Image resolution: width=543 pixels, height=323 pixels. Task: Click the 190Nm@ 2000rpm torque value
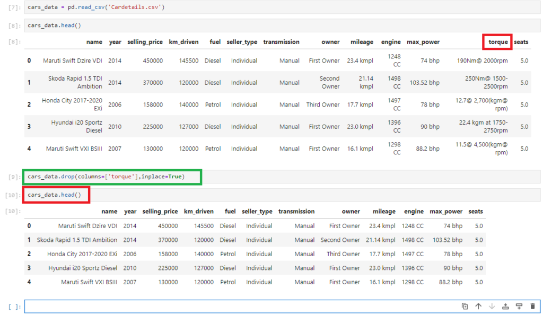click(x=482, y=61)
